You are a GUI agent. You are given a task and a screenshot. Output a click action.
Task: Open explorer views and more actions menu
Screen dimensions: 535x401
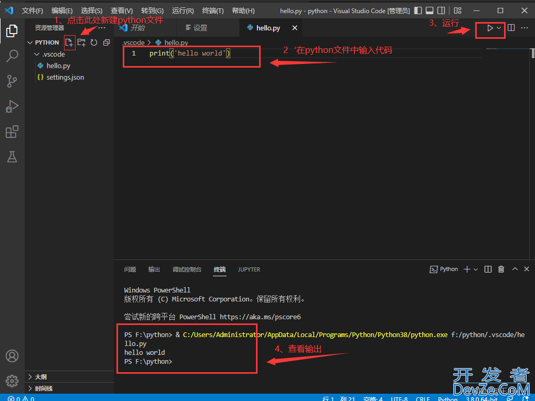coord(102,28)
